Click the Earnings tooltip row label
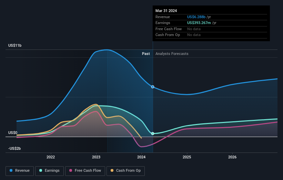 tap(163, 23)
